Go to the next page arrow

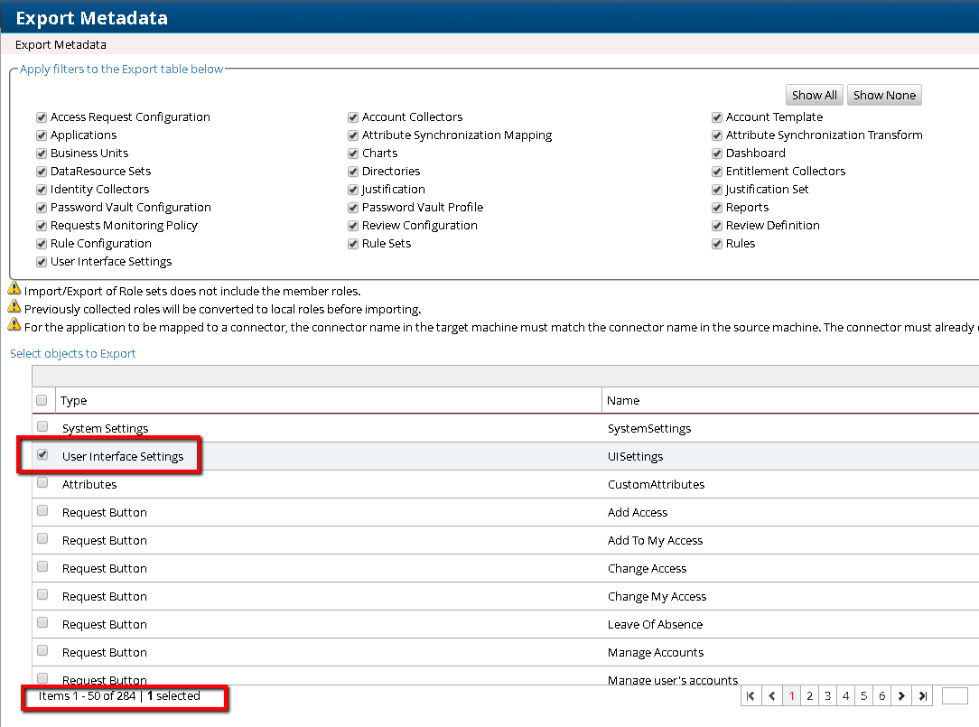pyautogui.click(x=901, y=695)
